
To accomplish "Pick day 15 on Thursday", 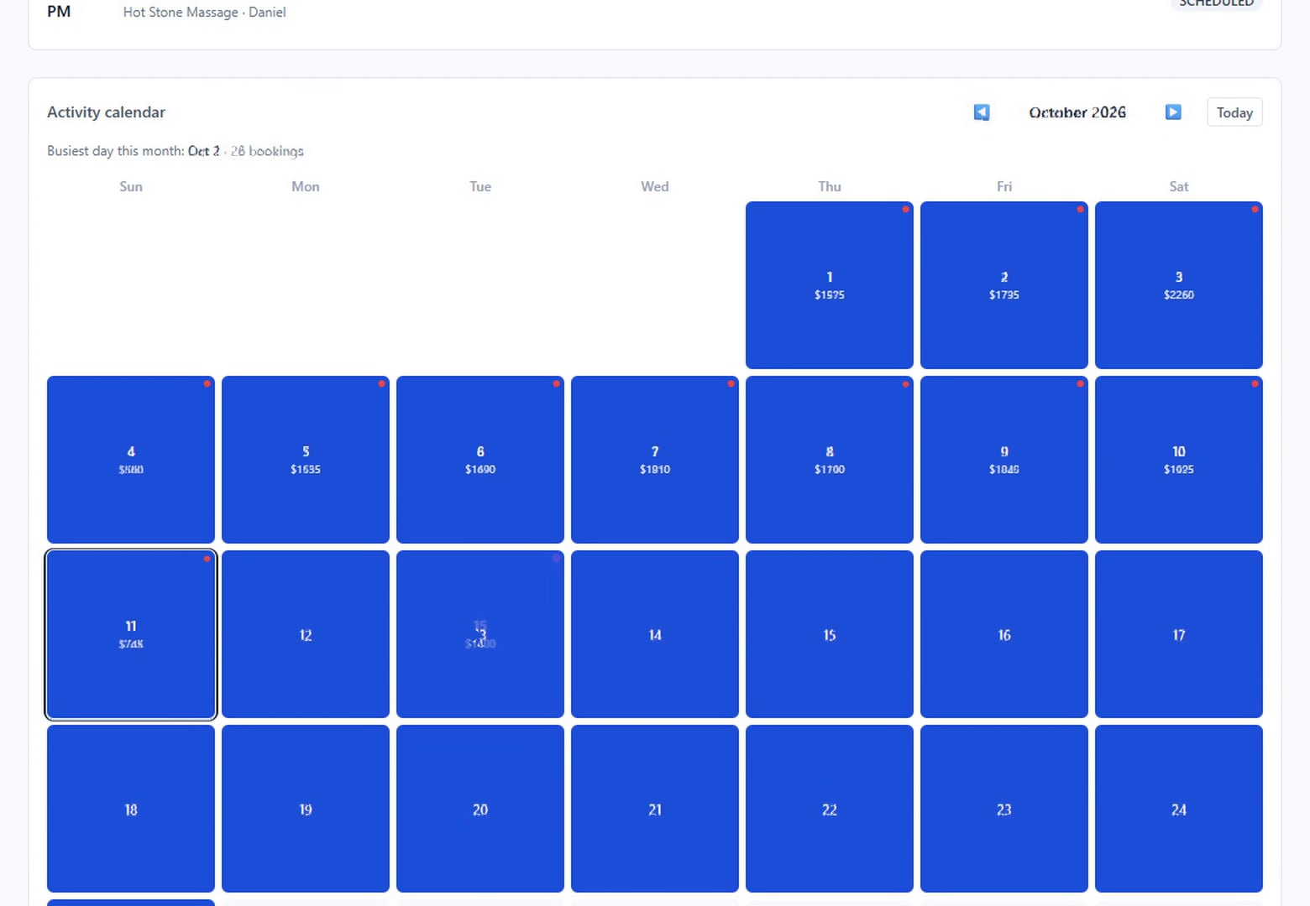I will tap(830, 634).
